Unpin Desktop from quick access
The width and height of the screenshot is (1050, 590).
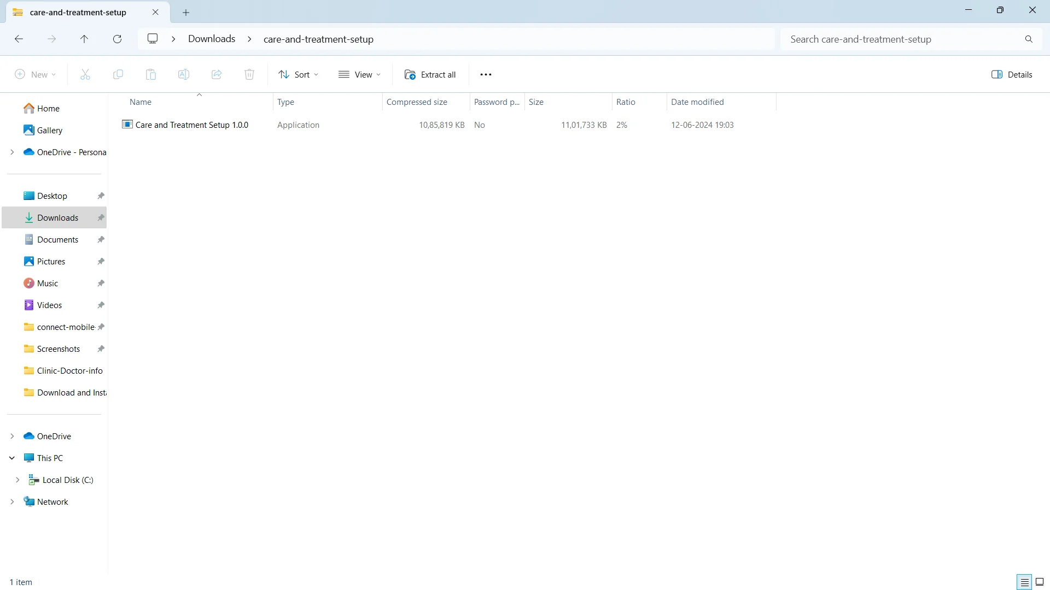click(101, 196)
